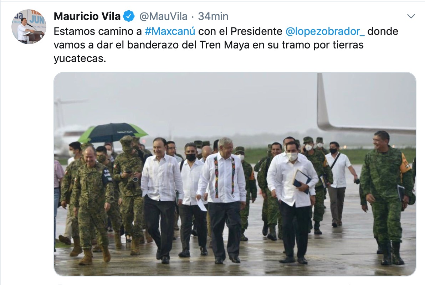Click the 'Tren Maya' phrase in tweet text
Screen dimensions: 425x285
(x=224, y=45)
